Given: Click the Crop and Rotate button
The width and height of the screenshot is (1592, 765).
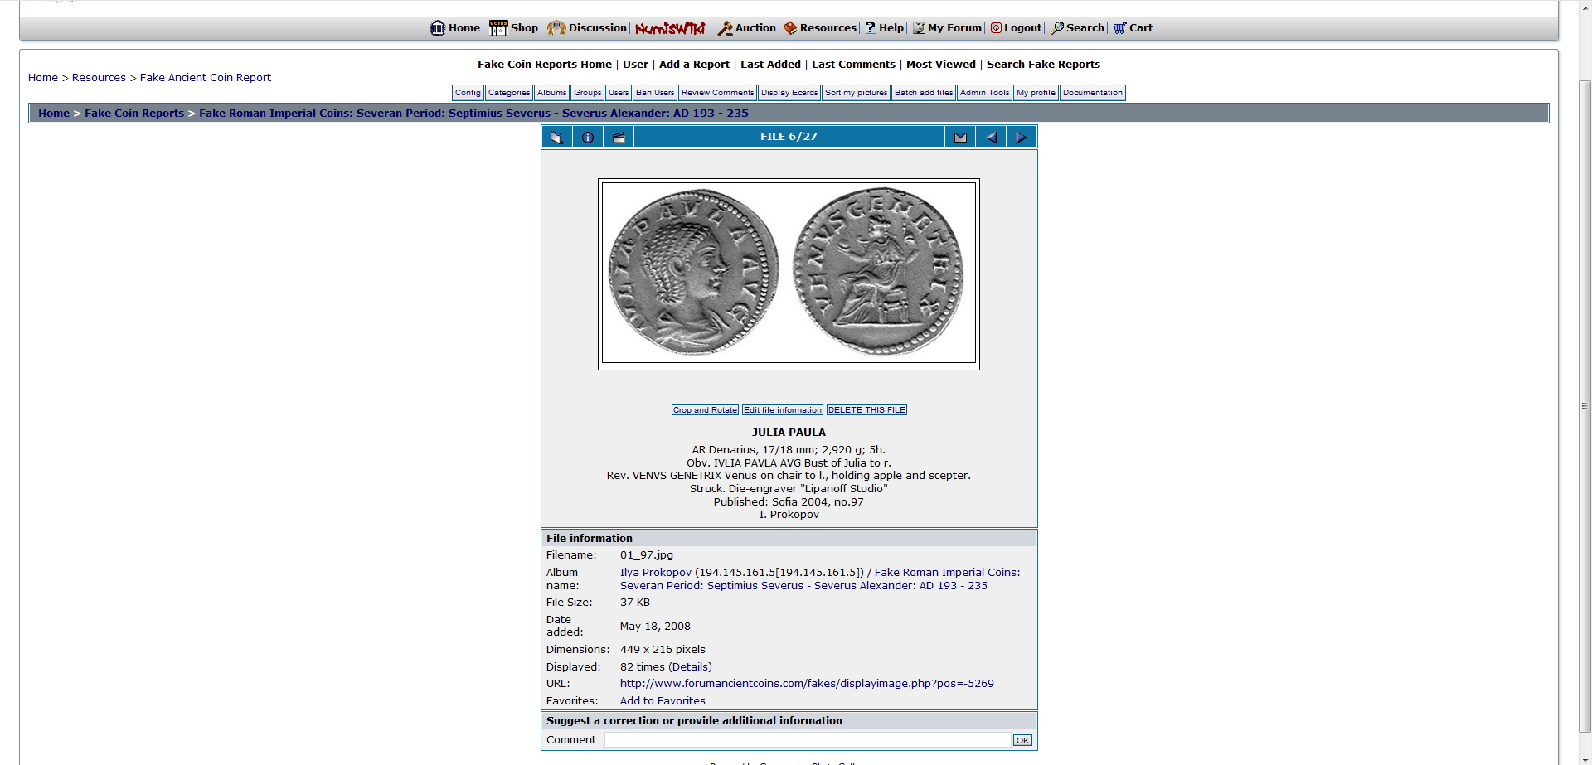Looking at the screenshot, I should tap(705, 410).
